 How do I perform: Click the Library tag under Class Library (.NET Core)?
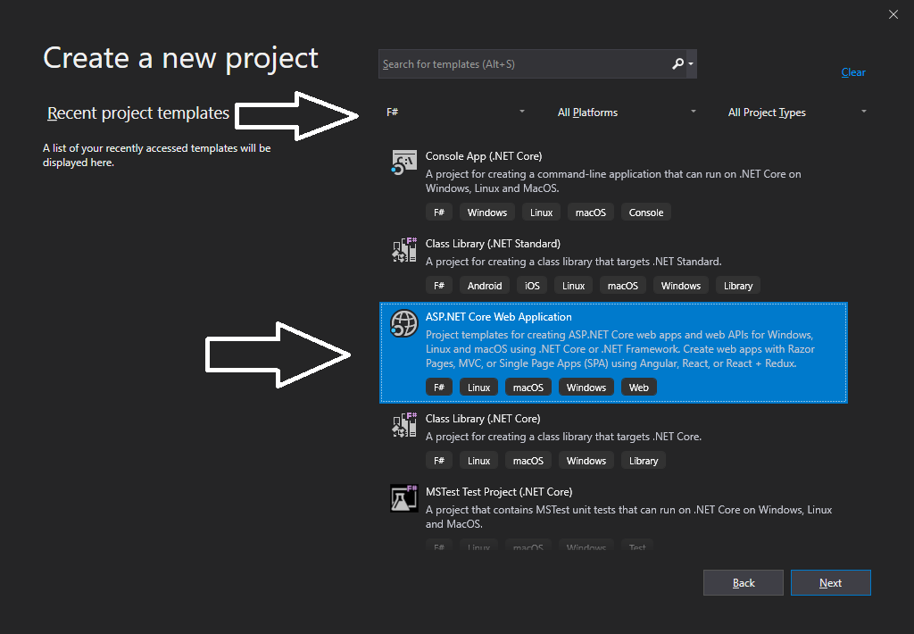pyautogui.click(x=644, y=461)
